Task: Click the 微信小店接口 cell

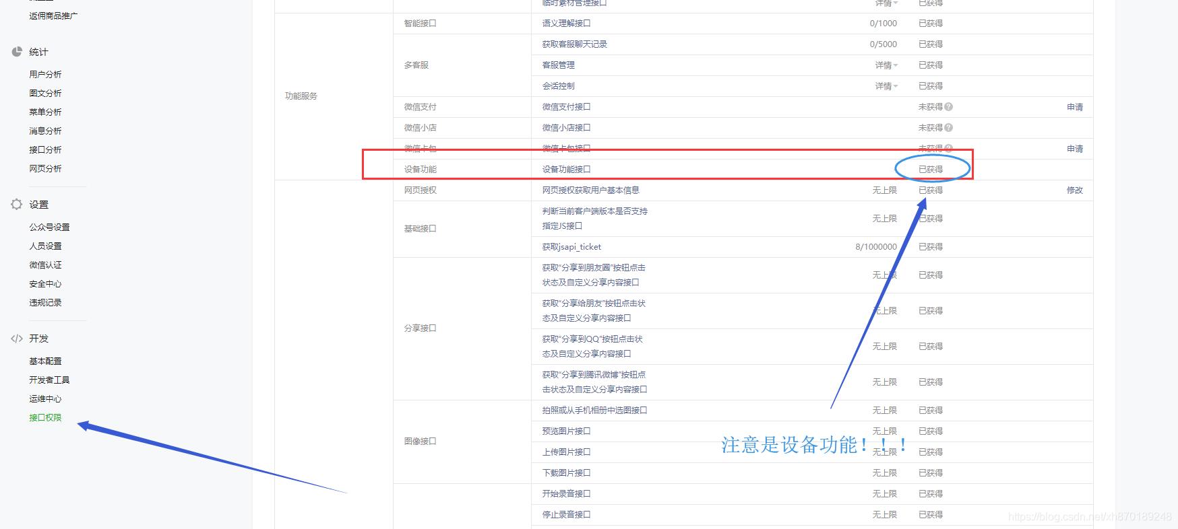Action: coord(567,128)
